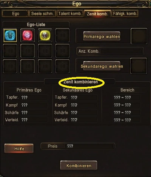Select the red ego icon in Ego-Liste
151x177 pixels.
[28, 35]
